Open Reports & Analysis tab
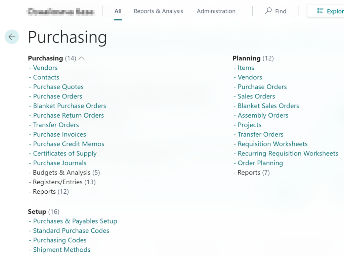Image resolution: width=344 pixels, height=256 pixels. click(x=158, y=11)
